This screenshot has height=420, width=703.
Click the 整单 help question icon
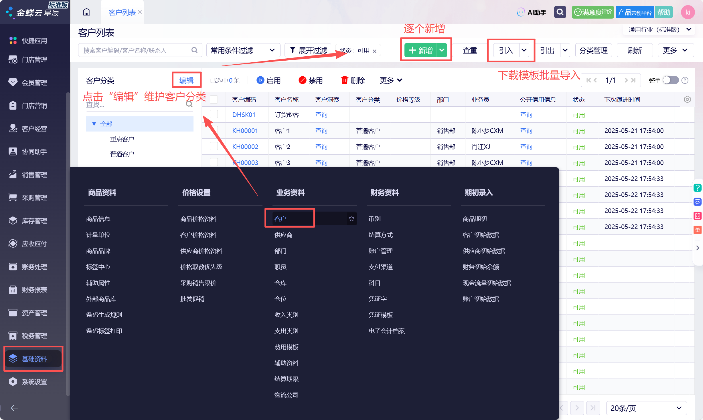(x=685, y=80)
